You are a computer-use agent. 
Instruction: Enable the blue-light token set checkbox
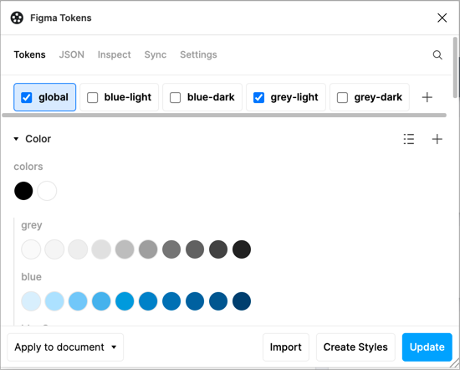click(x=92, y=97)
